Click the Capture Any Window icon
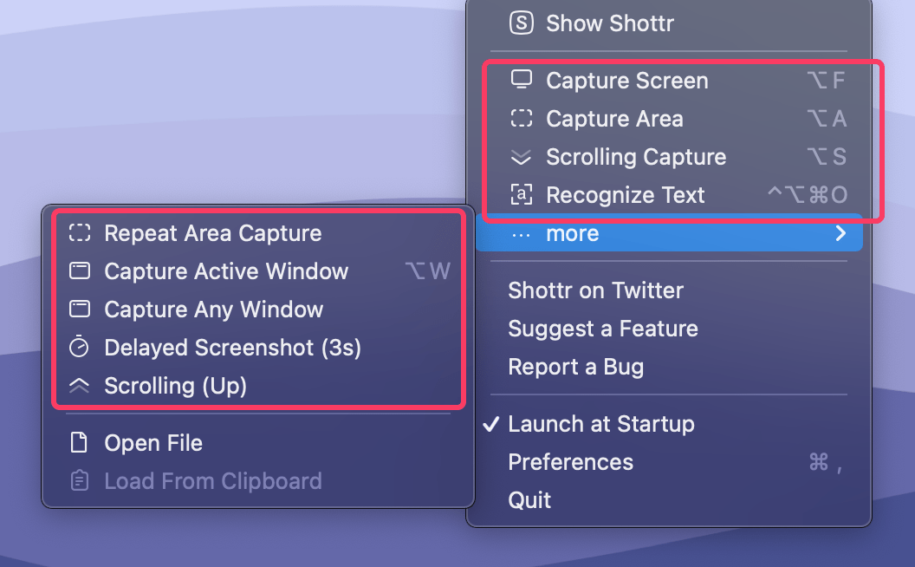 [80, 310]
